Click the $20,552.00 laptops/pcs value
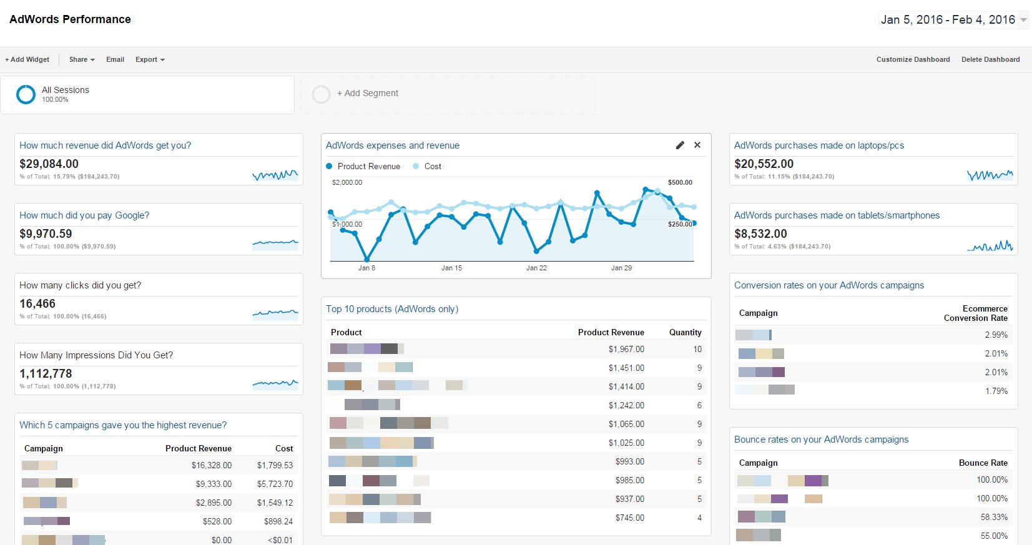The width and height of the screenshot is (1032, 545). click(764, 164)
